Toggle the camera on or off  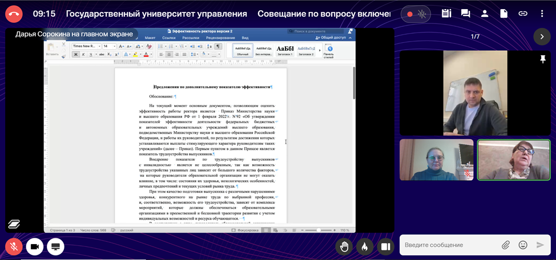tap(34, 246)
